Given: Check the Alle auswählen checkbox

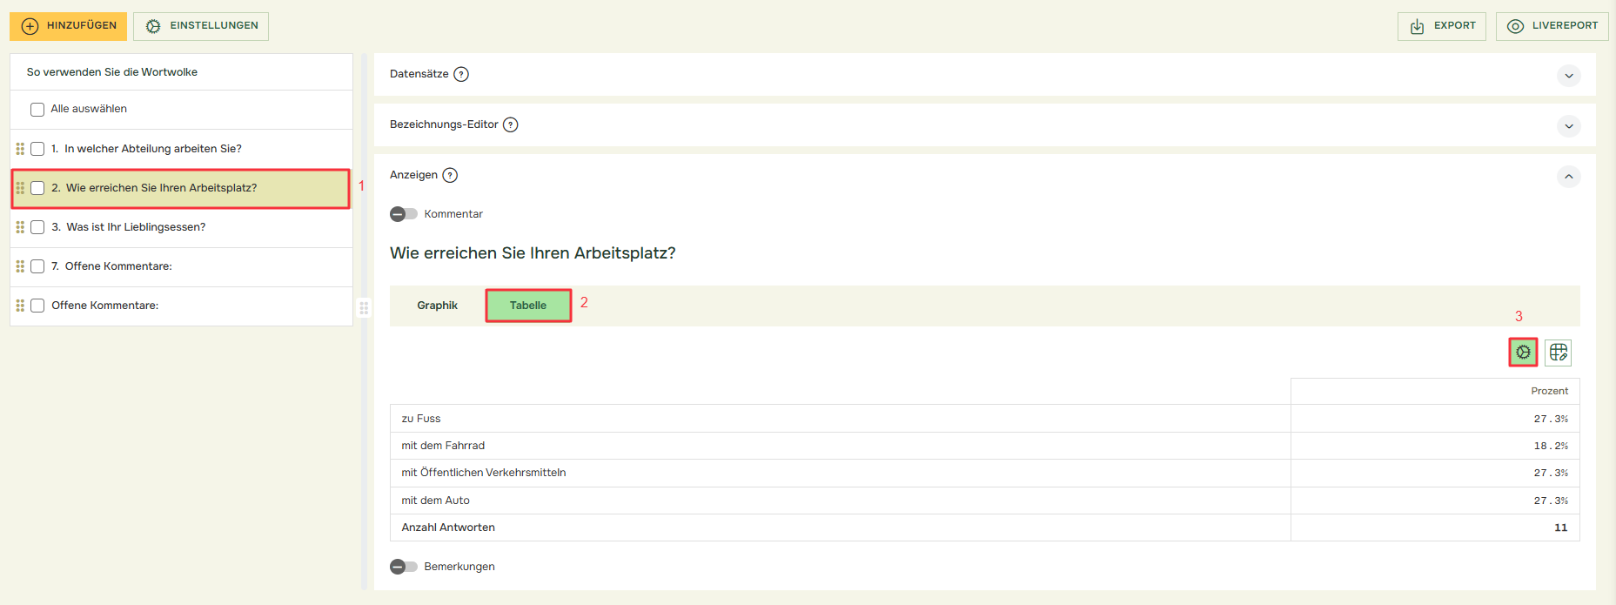Looking at the screenshot, I should tap(37, 110).
